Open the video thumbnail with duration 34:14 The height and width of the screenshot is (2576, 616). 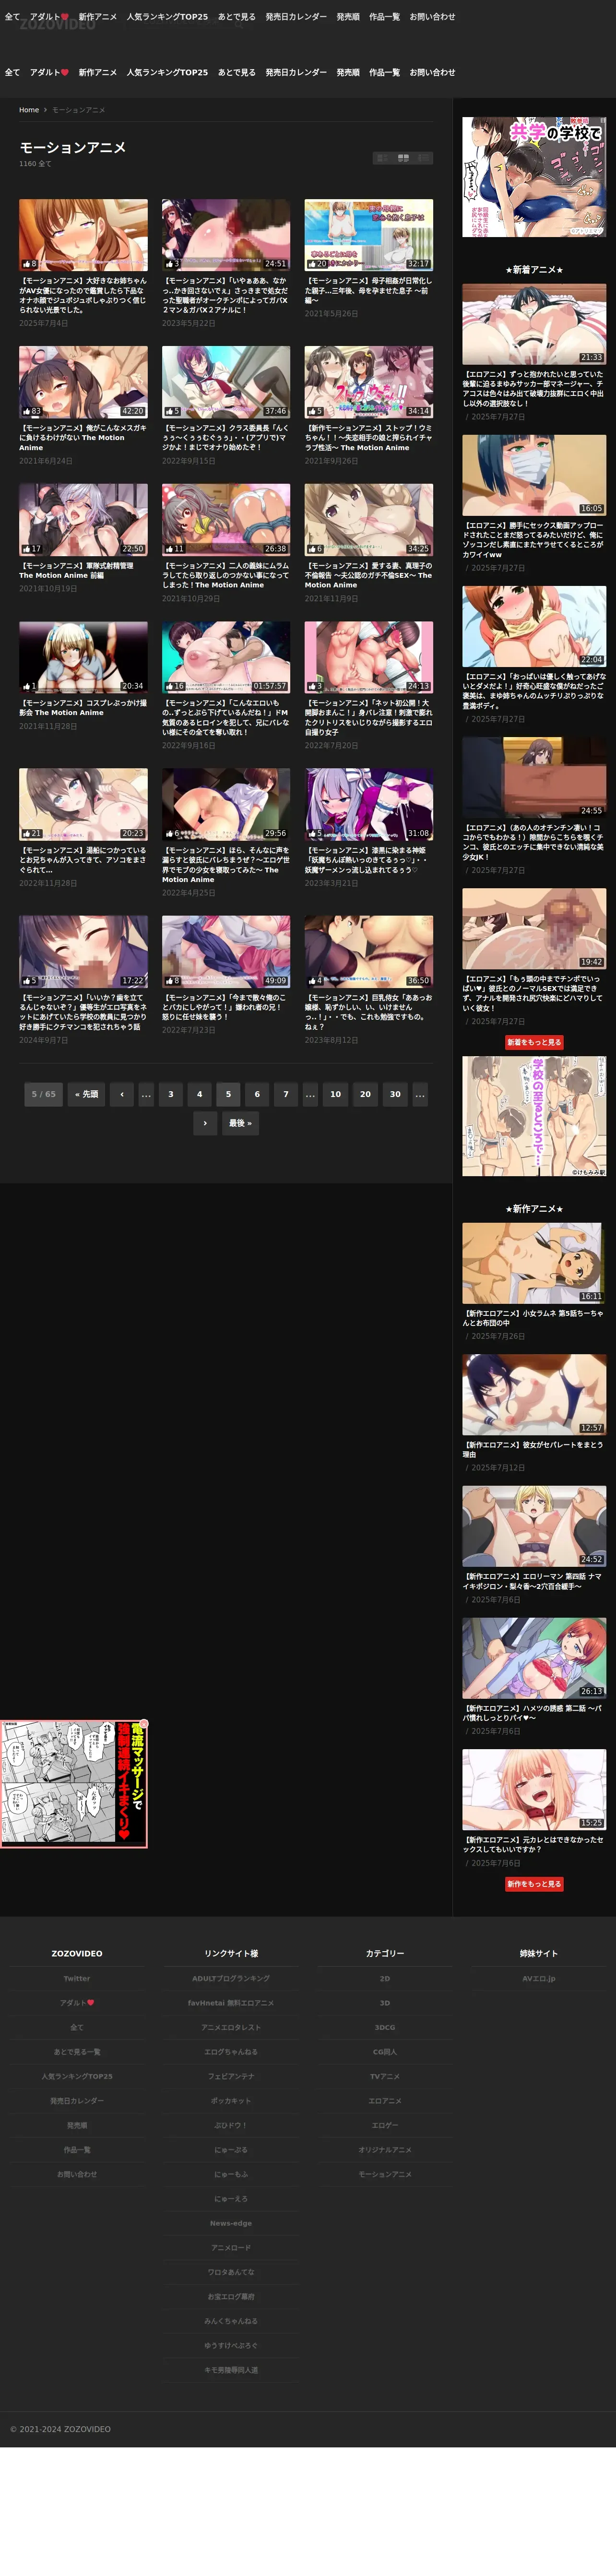click(369, 382)
